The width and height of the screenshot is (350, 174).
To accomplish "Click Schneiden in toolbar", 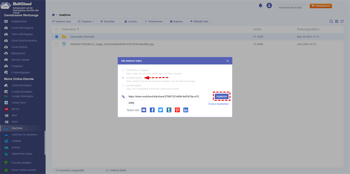I will click(107, 21).
